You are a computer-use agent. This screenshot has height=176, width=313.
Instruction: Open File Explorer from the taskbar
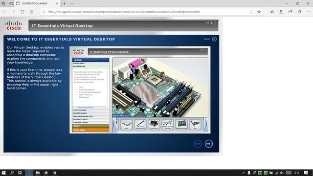click(38, 173)
